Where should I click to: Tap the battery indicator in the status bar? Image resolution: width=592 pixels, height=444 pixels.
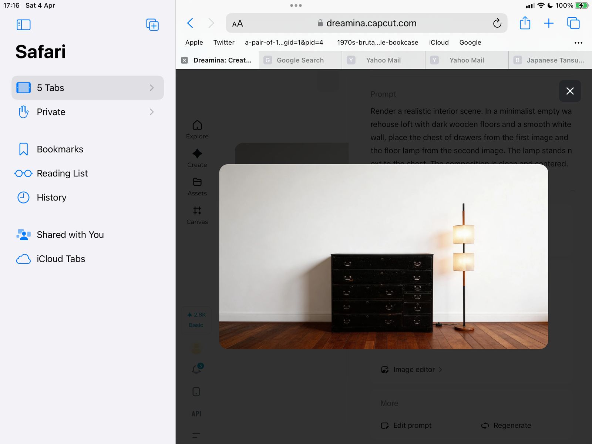582,6
